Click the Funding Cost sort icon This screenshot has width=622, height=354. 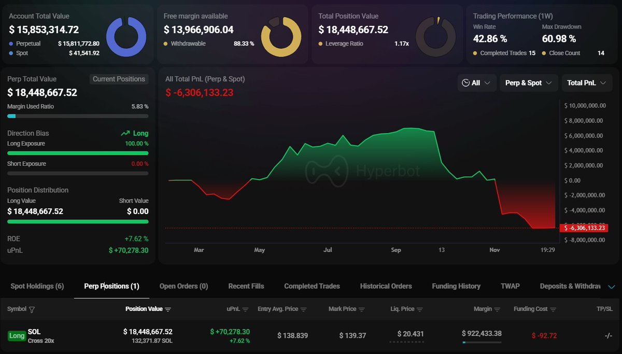pos(553,309)
